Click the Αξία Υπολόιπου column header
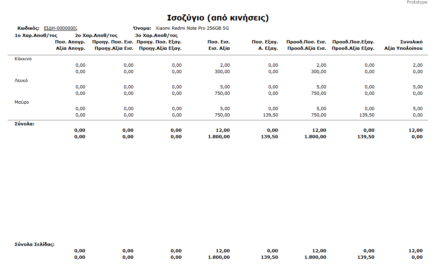This screenshot has height=264, width=441. point(404,48)
